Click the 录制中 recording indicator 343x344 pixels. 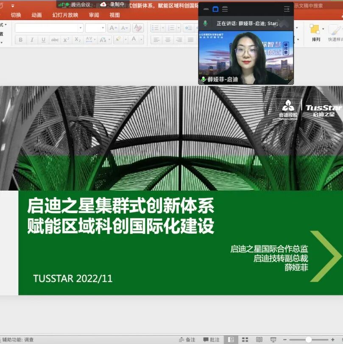pos(112,4)
